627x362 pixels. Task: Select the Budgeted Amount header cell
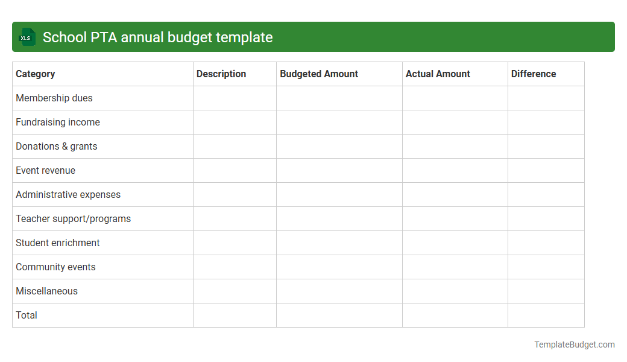pos(318,74)
